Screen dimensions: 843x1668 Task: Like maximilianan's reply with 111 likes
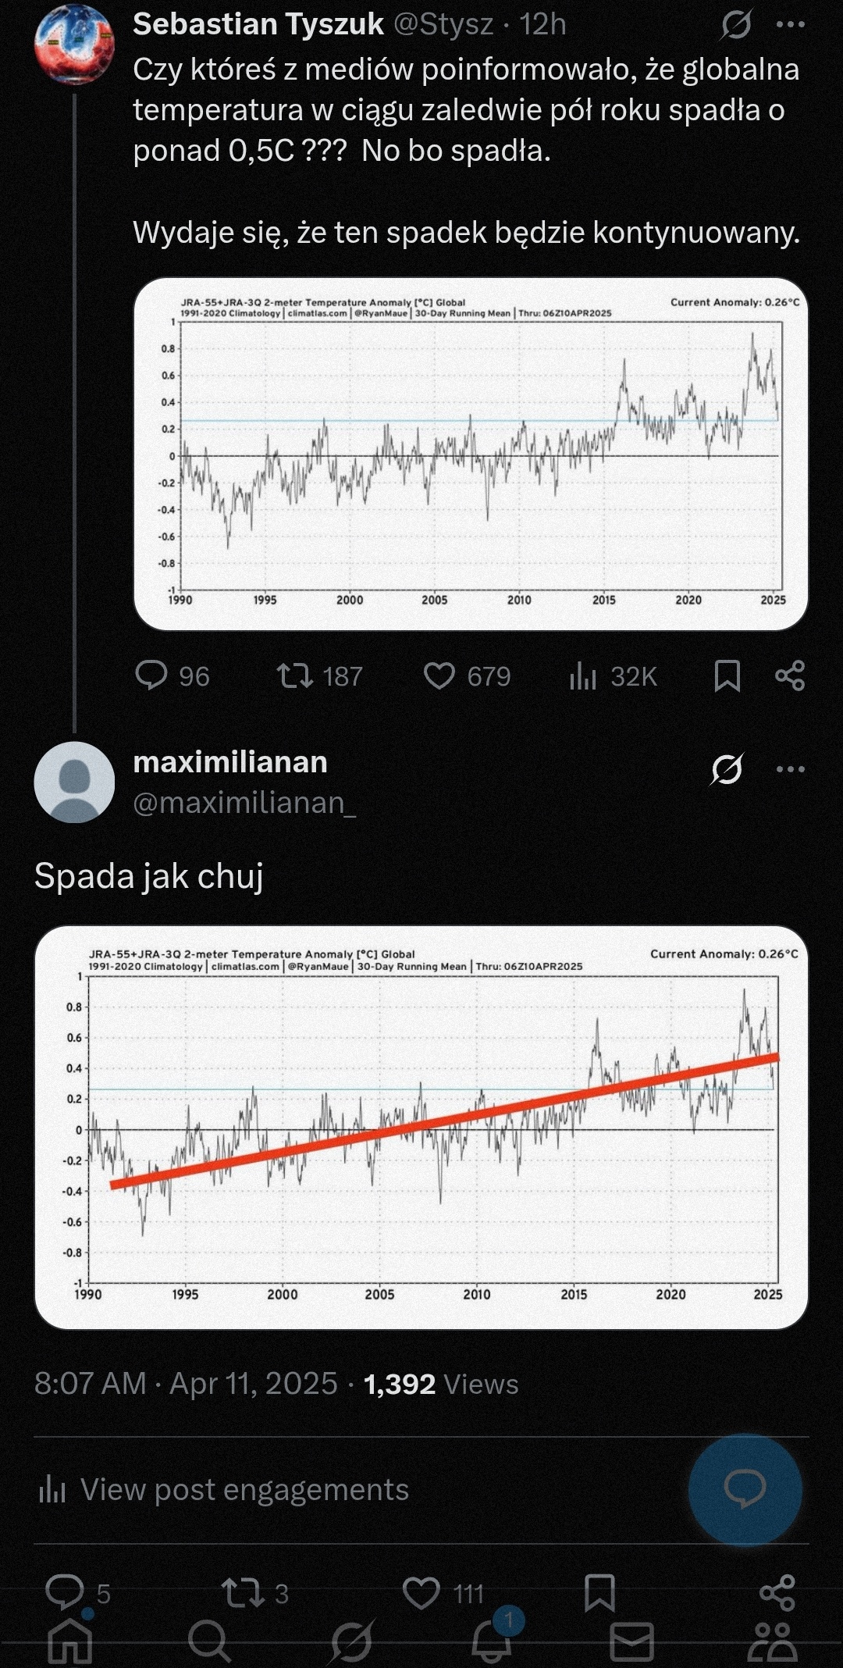click(421, 1592)
